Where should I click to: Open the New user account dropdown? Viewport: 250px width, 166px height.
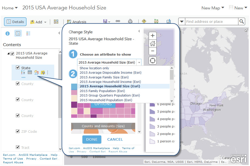coord(238,8)
